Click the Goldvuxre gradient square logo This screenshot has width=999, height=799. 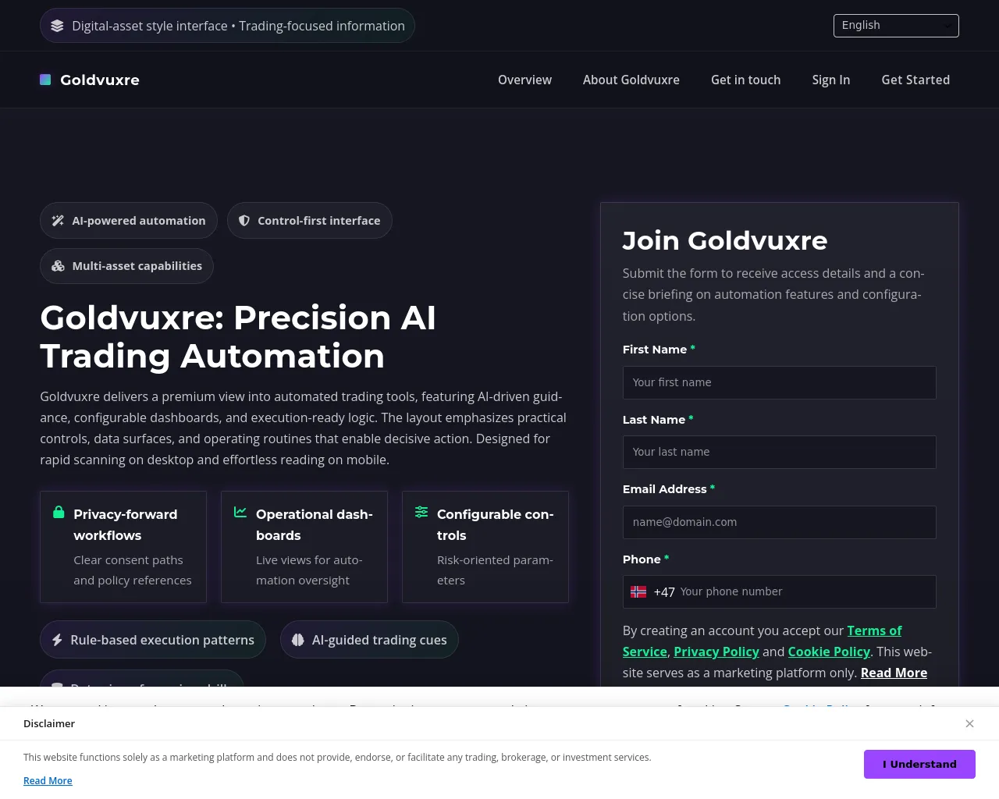[45, 80]
